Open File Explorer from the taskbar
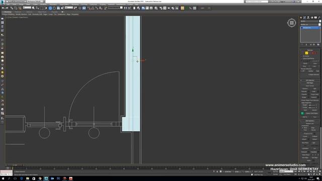 (28, 178)
